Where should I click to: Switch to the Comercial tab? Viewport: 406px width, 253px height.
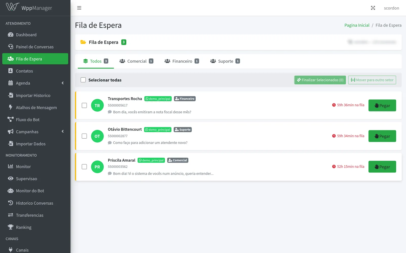point(136,61)
